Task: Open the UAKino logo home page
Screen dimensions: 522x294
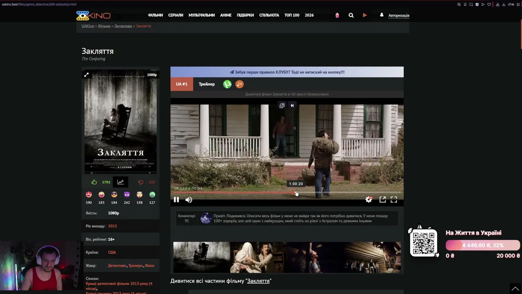Action: point(93,16)
